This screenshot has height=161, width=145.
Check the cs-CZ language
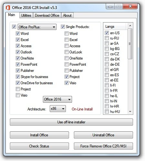(x=107, y=54)
